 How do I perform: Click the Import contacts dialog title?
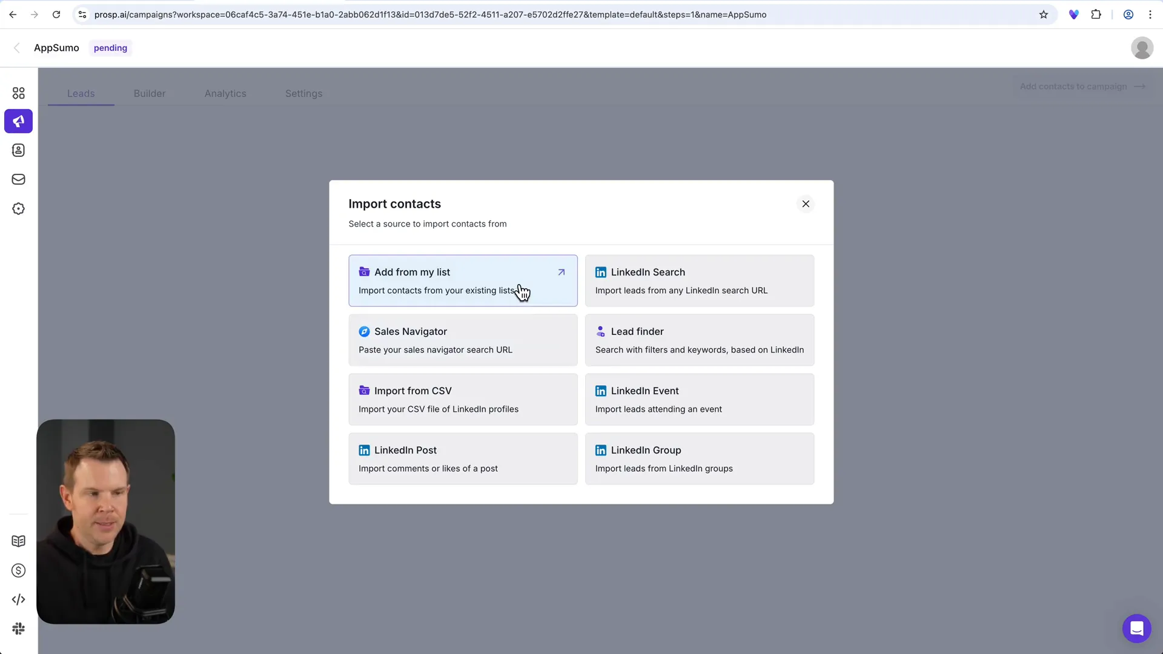click(x=394, y=204)
